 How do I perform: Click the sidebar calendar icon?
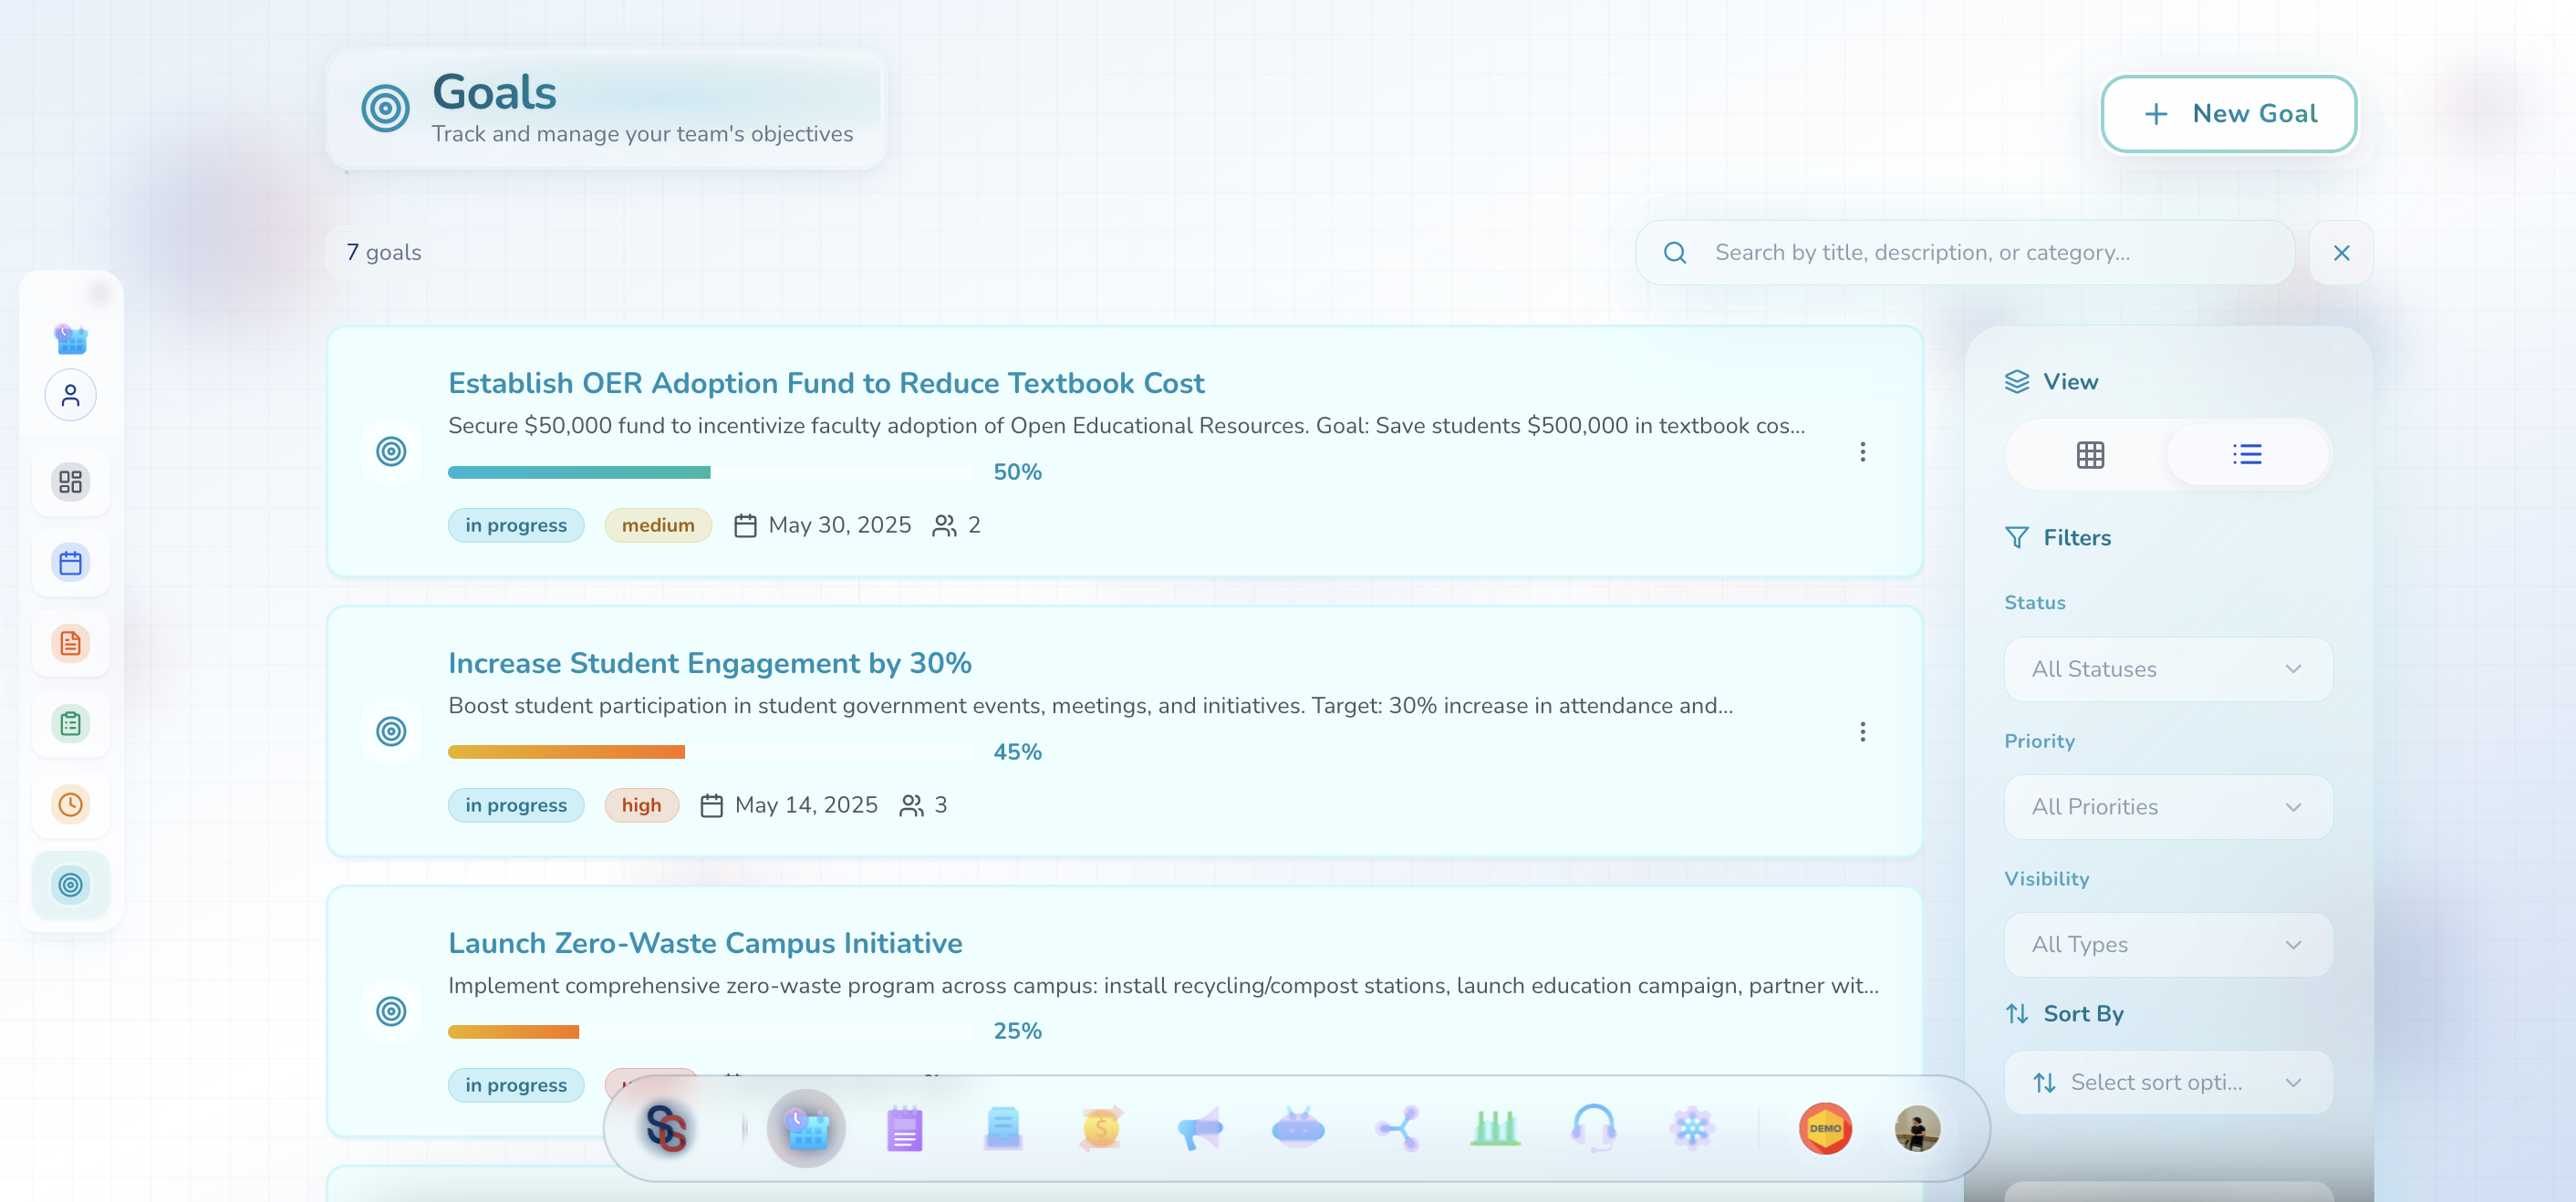click(x=70, y=563)
